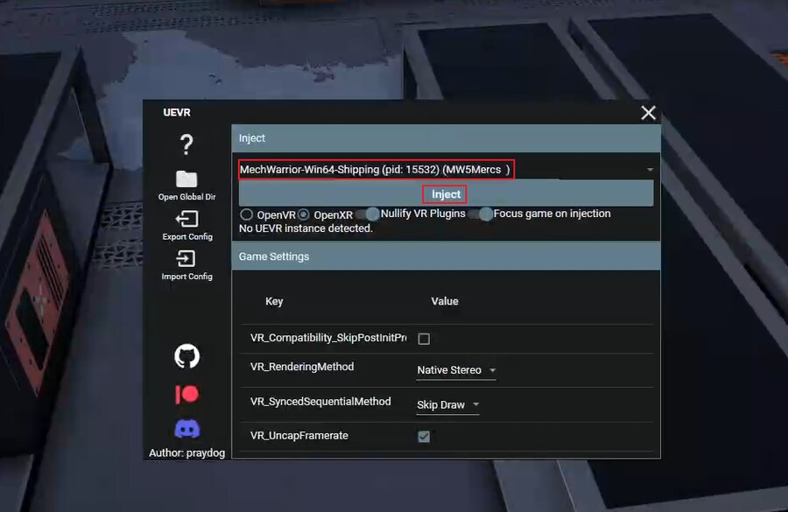Toggle Focus game on injection switch
This screenshot has height=512, width=788.
click(481, 214)
